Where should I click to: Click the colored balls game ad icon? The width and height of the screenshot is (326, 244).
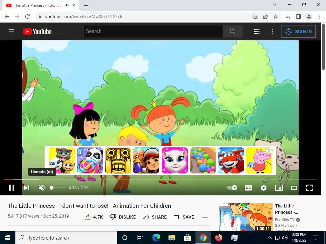[203, 160]
